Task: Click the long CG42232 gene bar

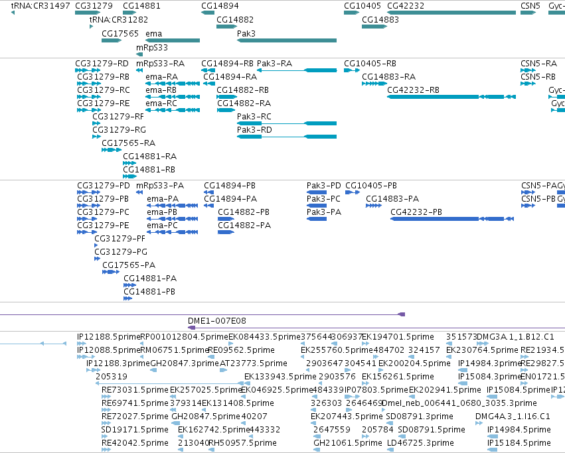Action: (x=451, y=13)
